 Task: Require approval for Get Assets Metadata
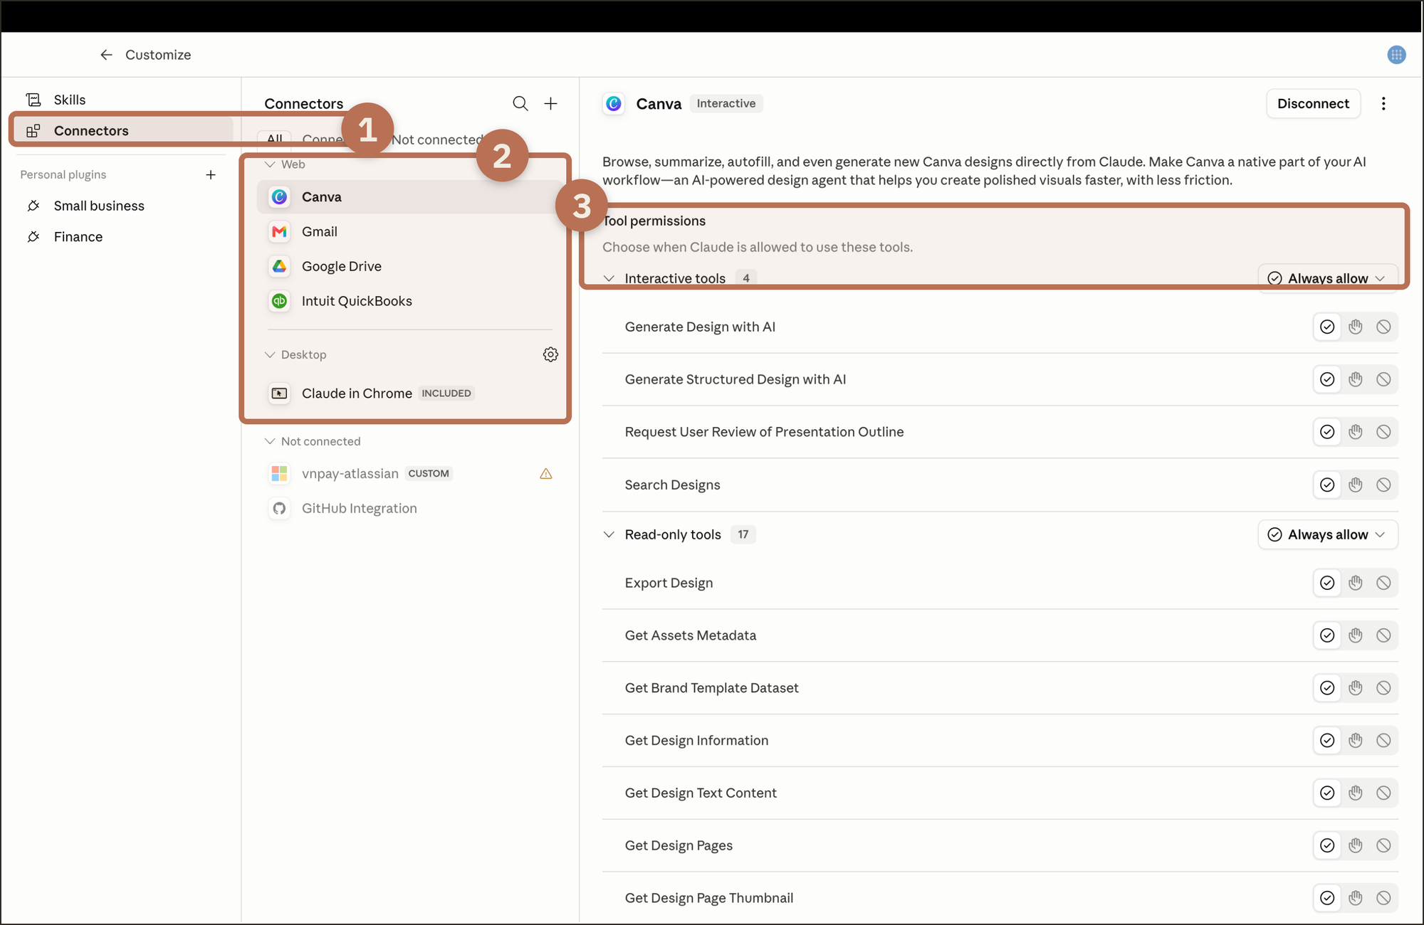pyautogui.click(x=1356, y=635)
